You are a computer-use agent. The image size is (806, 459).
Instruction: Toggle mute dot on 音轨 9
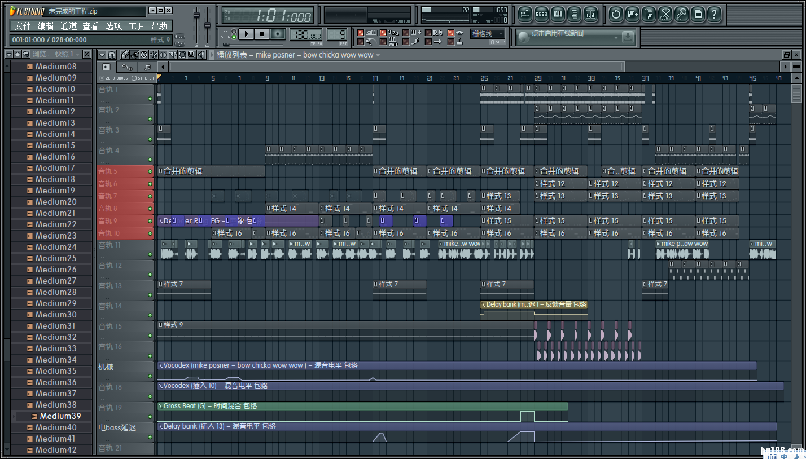150,221
